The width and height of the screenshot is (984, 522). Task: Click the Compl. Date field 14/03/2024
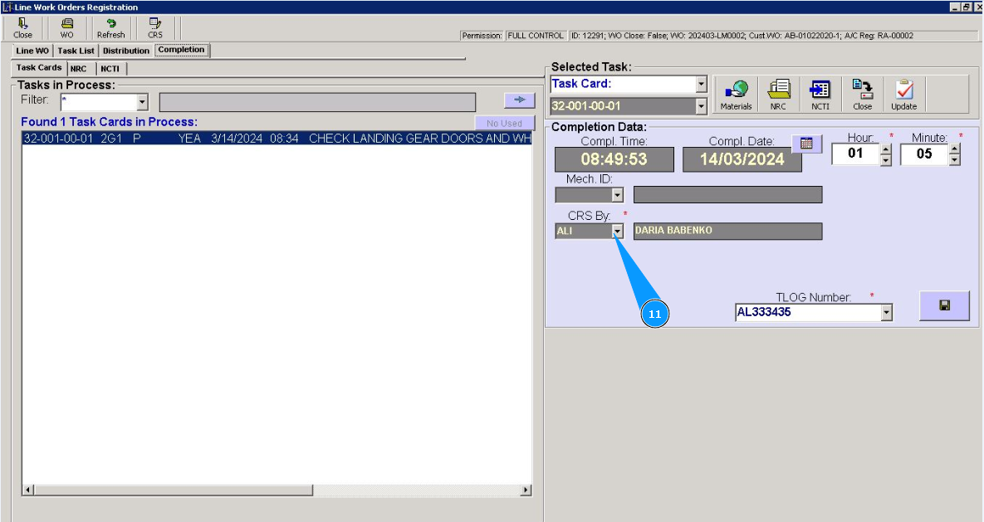tap(742, 159)
